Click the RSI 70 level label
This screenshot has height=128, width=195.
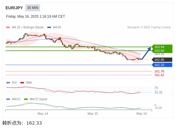156,88
